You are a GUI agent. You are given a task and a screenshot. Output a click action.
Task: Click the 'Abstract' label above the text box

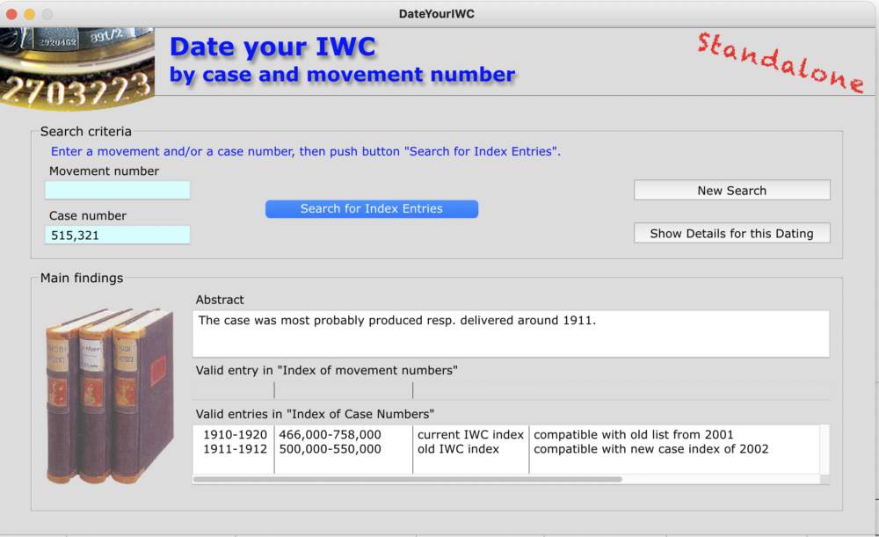(x=220, y=300)
